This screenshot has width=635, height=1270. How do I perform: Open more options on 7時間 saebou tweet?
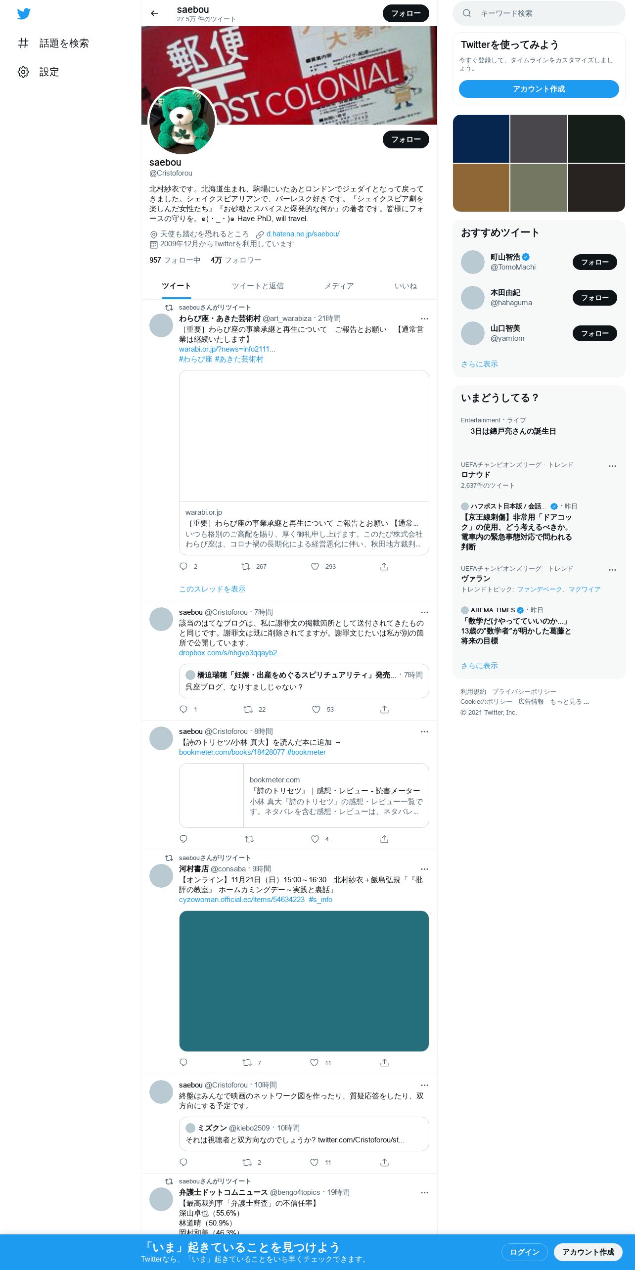[424, 612]
